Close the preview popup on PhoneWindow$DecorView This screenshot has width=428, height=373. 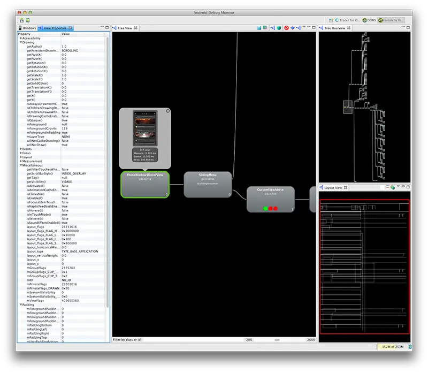pyautogui.click(x=167, y=111)
